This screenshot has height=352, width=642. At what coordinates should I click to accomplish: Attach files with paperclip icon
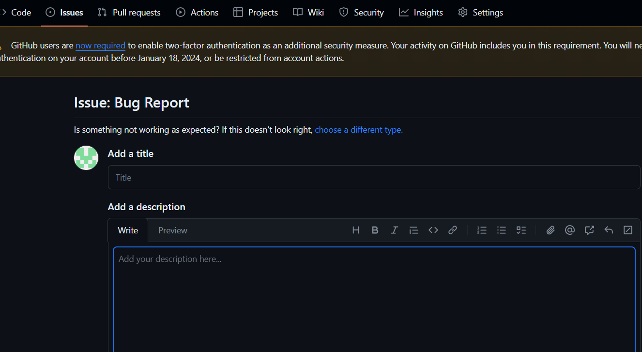(x=550, y=230)
